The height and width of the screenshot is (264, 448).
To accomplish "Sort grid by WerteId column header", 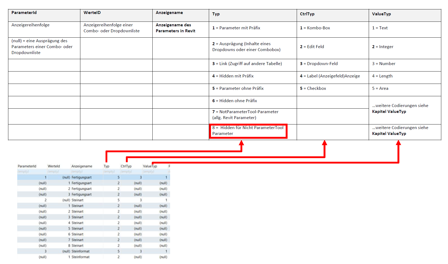I will [x=54, y=166].
